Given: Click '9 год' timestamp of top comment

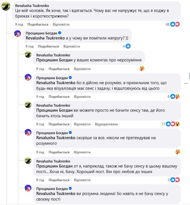Looking at the screenshot, I should coord(19,24).
